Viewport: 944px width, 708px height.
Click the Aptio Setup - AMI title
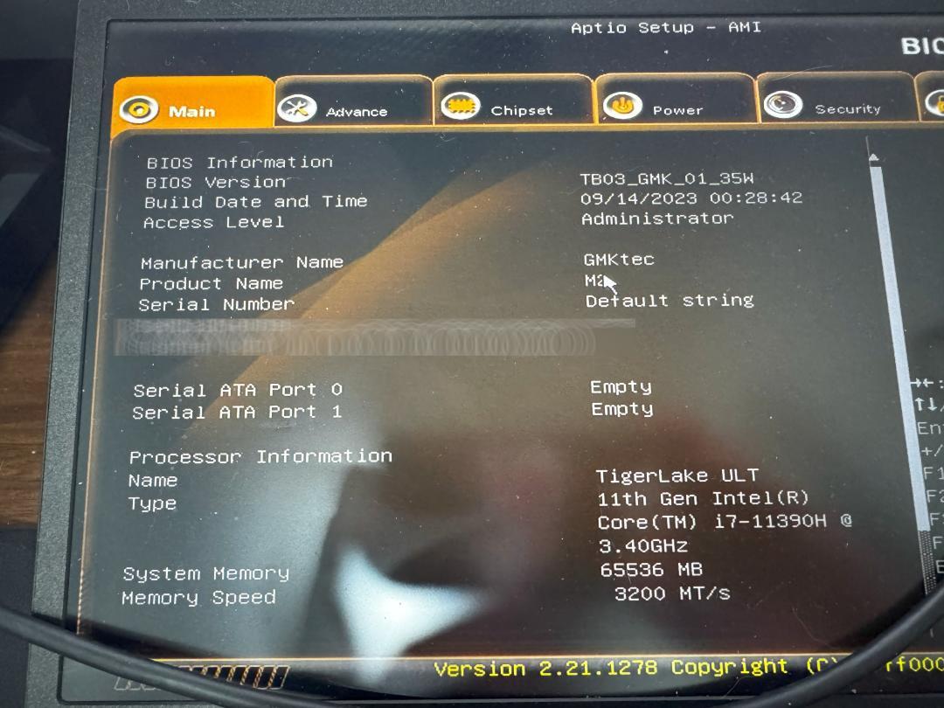click(x=666, y=28)
